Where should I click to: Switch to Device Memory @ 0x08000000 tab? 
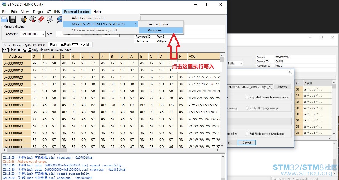pyautogui.click(x=25, y=45)
